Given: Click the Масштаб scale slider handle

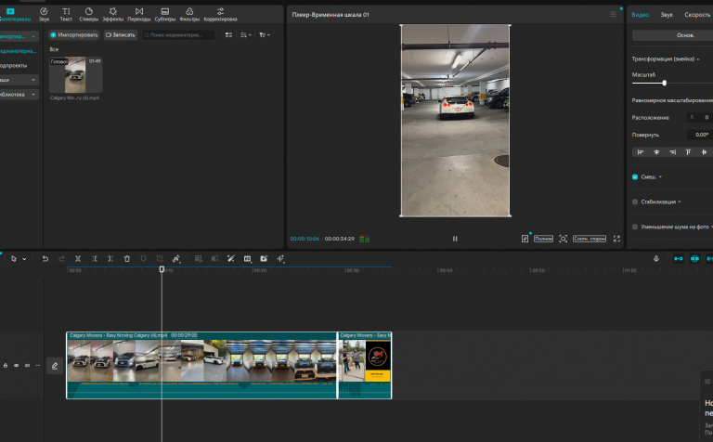Looking at the screenshot, I should [x=665, y=83].
